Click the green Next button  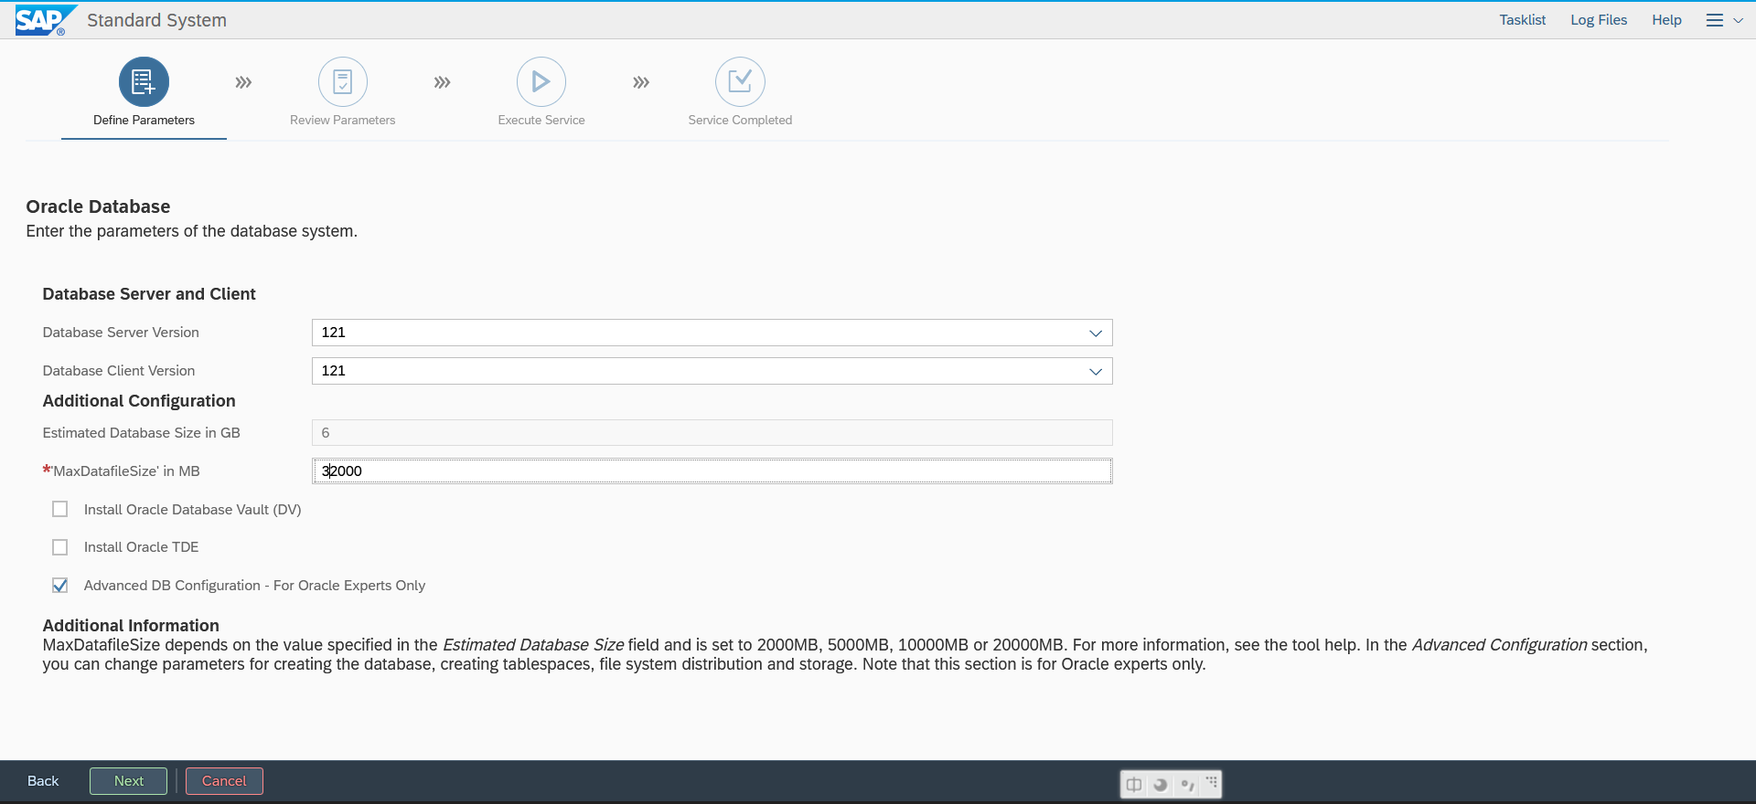128,781
